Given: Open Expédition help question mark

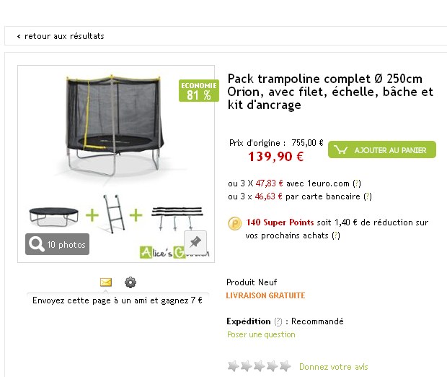Looking at the screenshot, I should [278, 322].
